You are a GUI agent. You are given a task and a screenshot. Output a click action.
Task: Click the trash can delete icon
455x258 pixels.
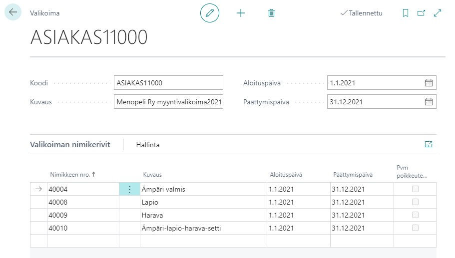271,13
